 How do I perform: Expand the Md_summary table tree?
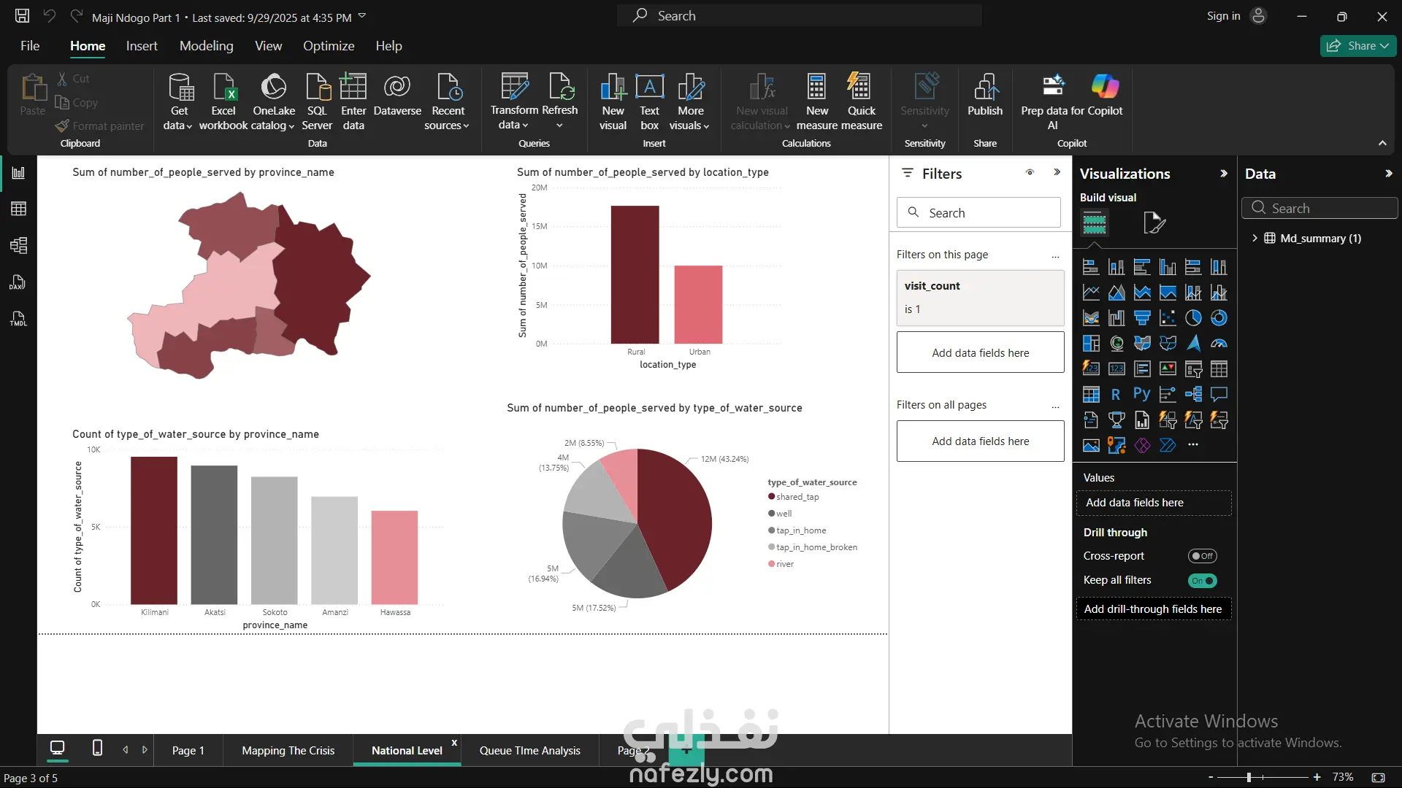(1254, 238)
